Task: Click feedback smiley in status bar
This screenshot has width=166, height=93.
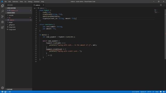Action: tap(161, 92)
